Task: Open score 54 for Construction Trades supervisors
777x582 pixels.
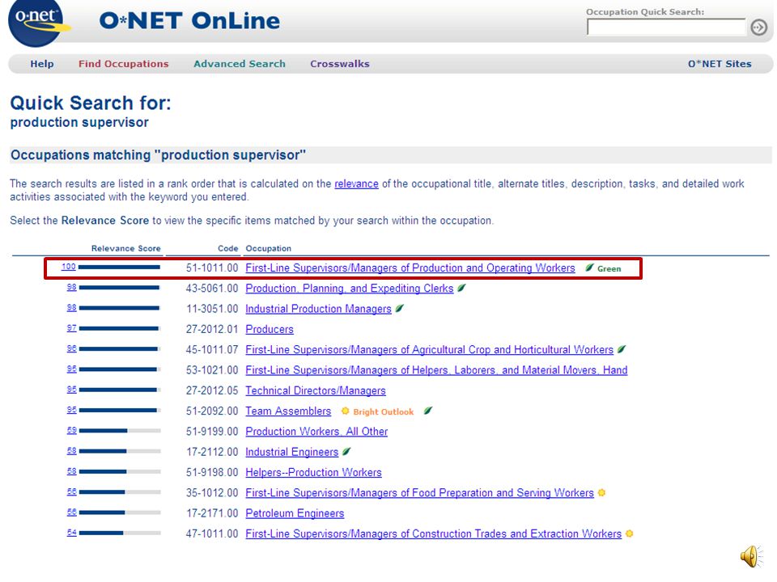Action: click(x=72, y=533)
